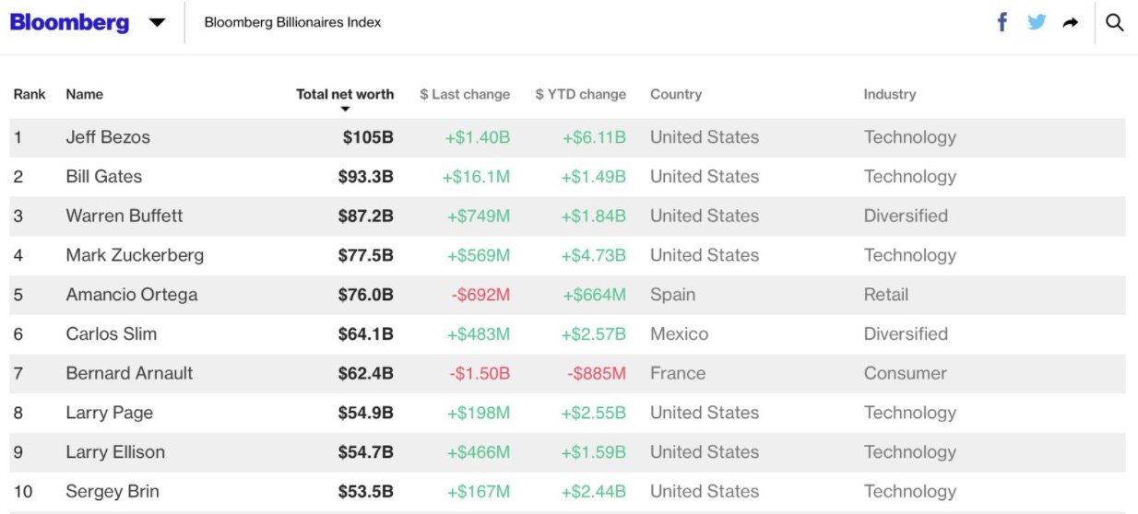Click France in the Country column
The width and height of the screenshot is (1138, 514).
point(678,373)
